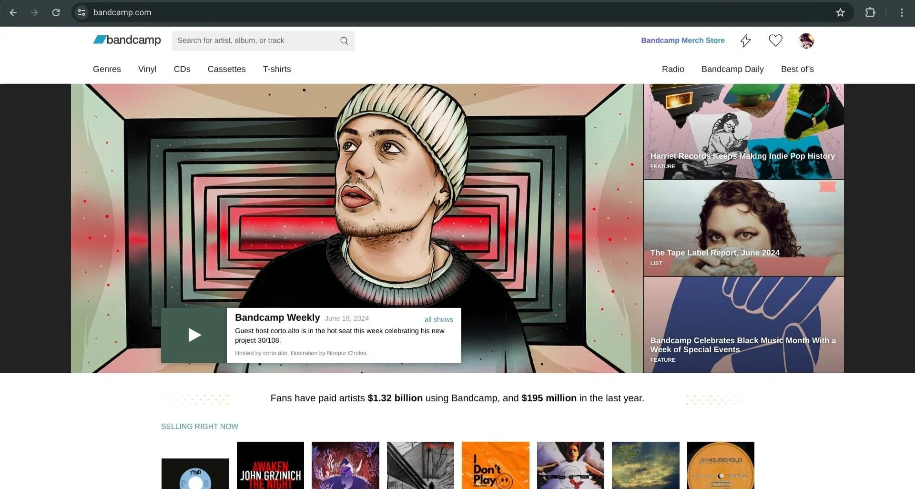The height and width of the screenshot is (489, 915).
Task: Visit the Bandcamp Merch Store link
Action: [683, 41]
